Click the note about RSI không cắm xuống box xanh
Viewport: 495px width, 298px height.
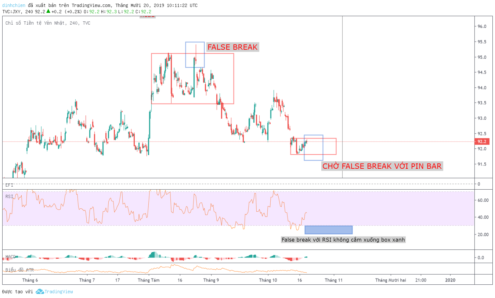coord(343,240)
